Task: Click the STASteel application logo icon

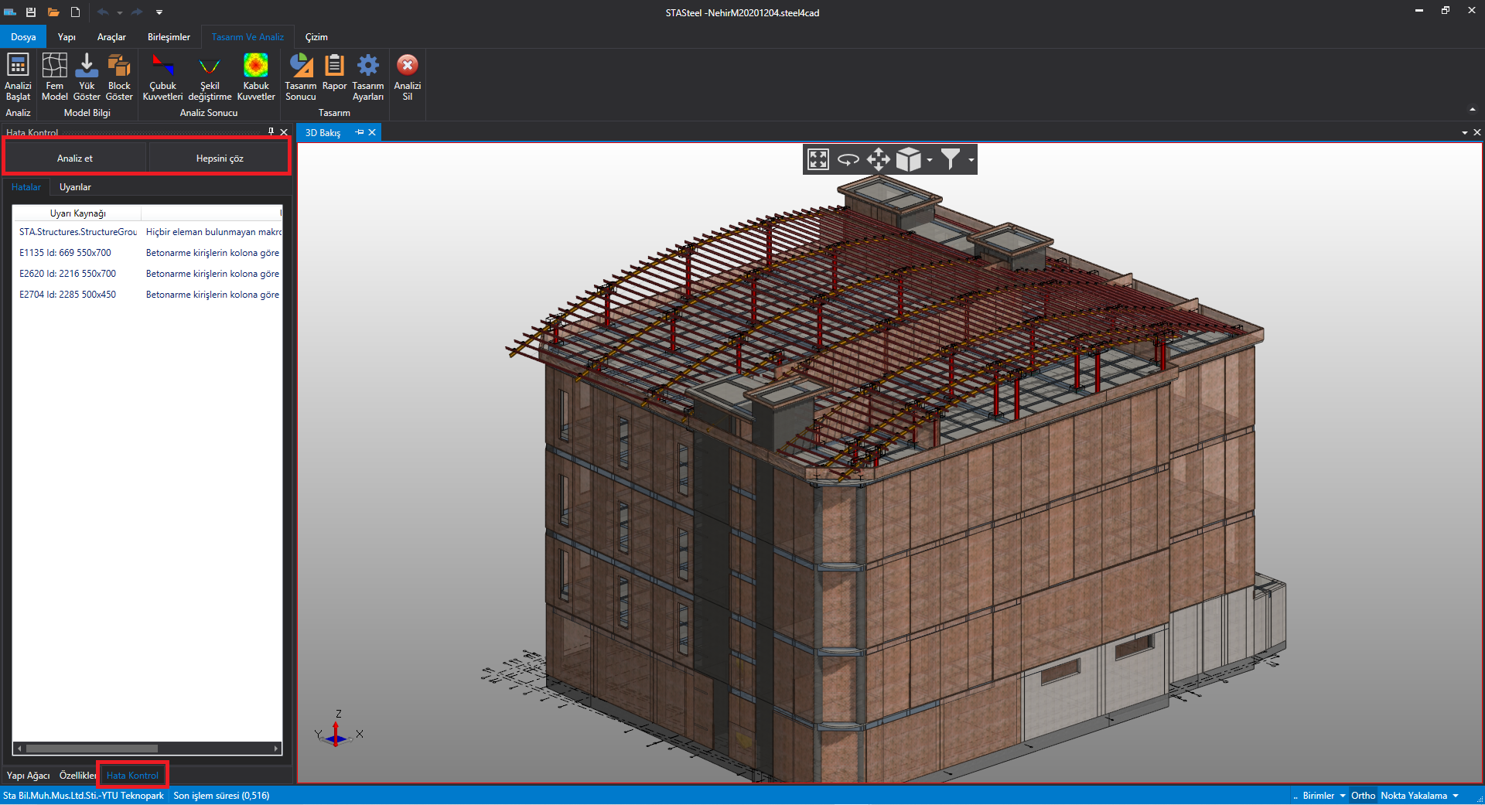Action: [x=10, y=12]
